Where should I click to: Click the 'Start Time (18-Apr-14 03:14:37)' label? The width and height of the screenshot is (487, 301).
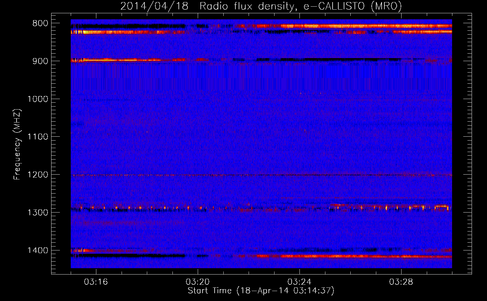tap(261, 291)
